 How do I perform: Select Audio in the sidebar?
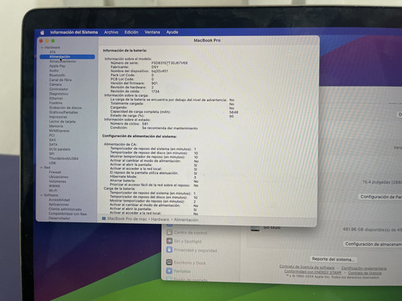[54, 71]
